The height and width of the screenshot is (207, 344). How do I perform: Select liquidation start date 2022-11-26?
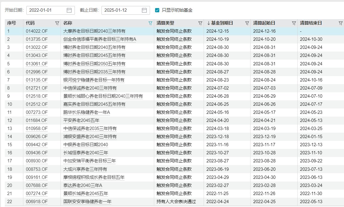pyautogui.click(x=264, y=194)
